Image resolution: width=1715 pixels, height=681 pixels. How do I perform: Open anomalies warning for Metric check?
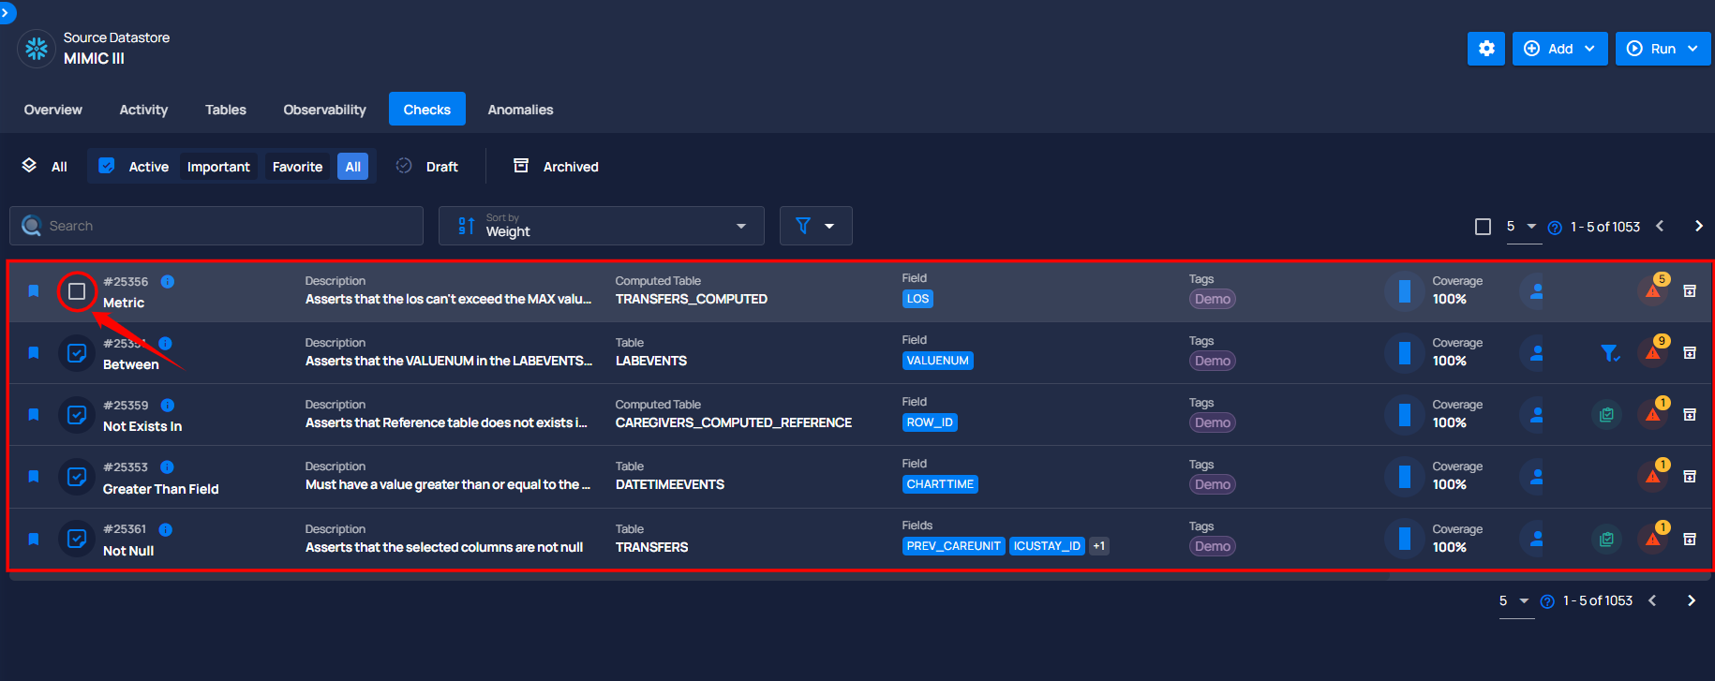[1653, 291]
